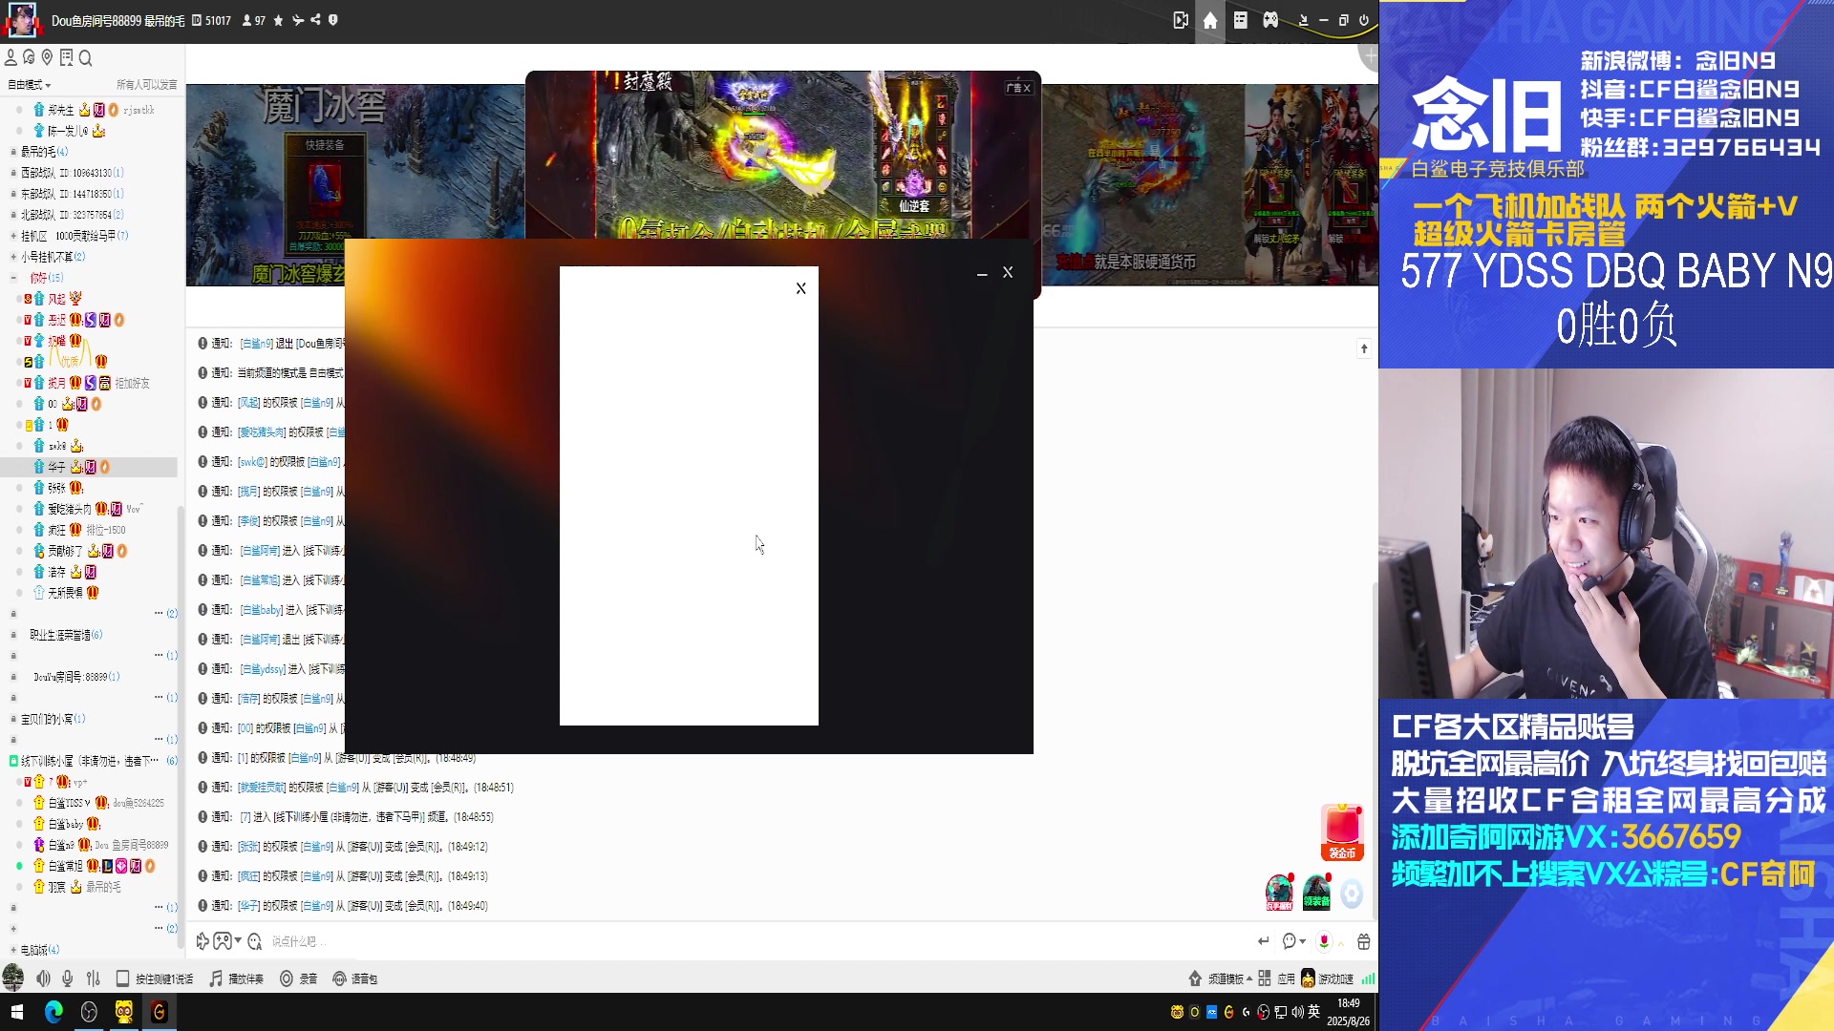1834x1031 pixels.
Task: Click the [白鲨ydssy] link in the chat log
Action: click(263, 669)
